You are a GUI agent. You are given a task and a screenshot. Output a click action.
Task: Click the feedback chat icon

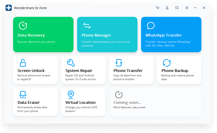(177, 8)
